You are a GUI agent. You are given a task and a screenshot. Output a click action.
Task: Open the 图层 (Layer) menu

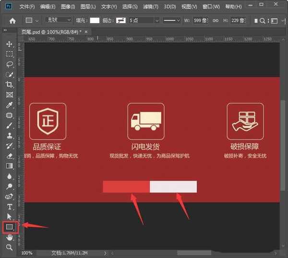[88, 7]
